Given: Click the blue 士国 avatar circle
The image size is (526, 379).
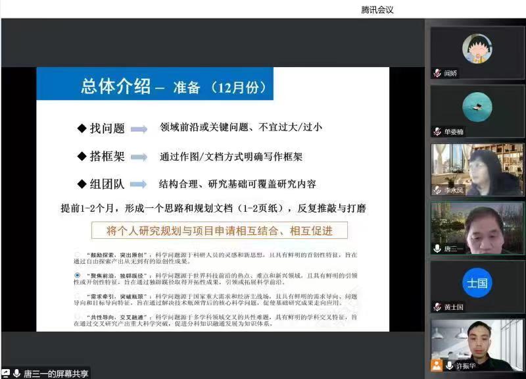Looking at the screenshot, I should click(x=477, y=283).
